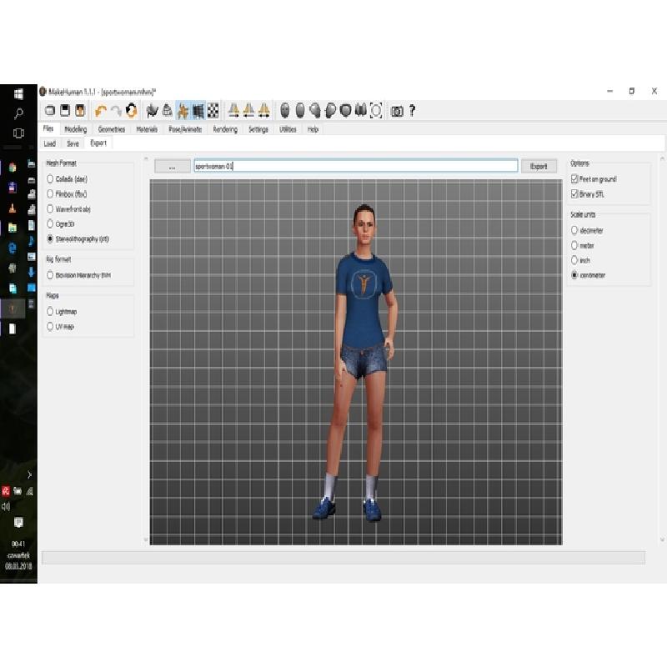Switch to the Pose/Animate tab

tap(185, 129)
